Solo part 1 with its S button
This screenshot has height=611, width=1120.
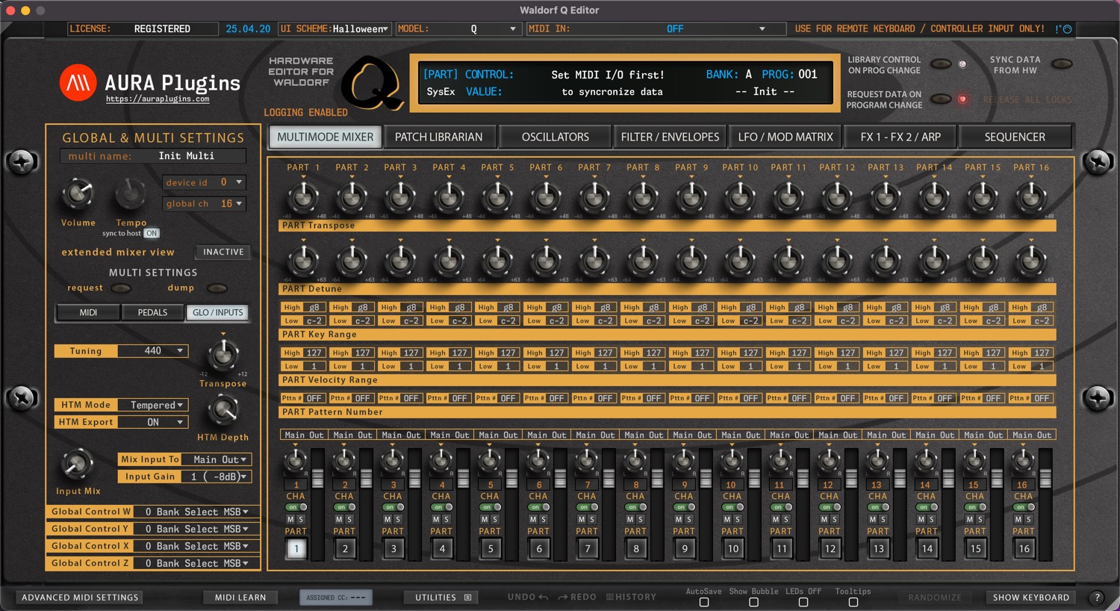click(x=301, y=519)
